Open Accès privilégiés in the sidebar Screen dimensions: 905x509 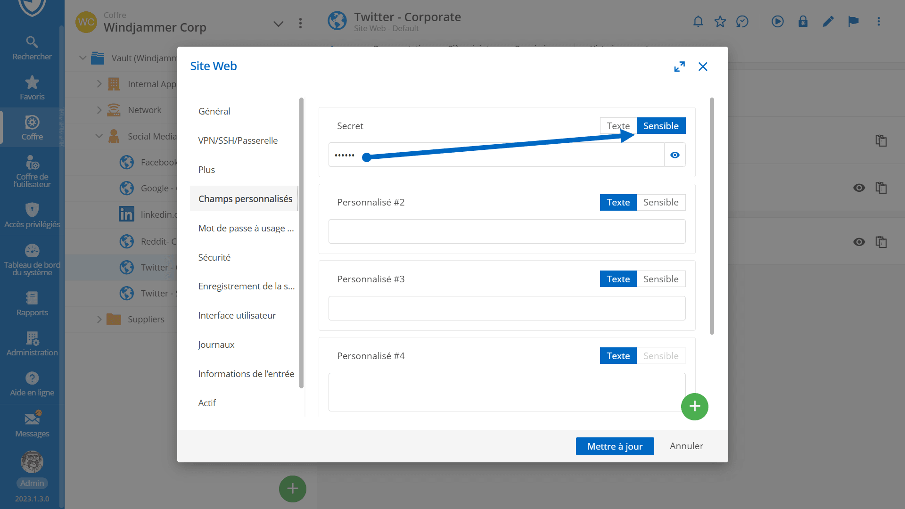(x=32, y=215)
